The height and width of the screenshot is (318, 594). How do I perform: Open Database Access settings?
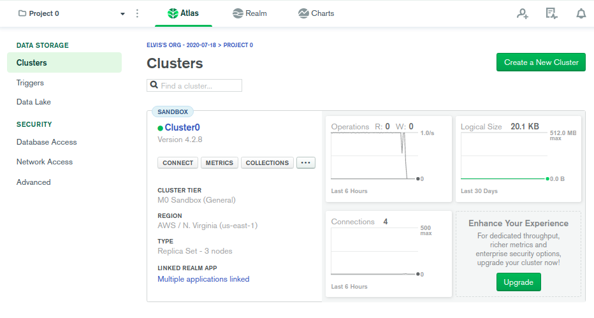(x=47, y=142)
